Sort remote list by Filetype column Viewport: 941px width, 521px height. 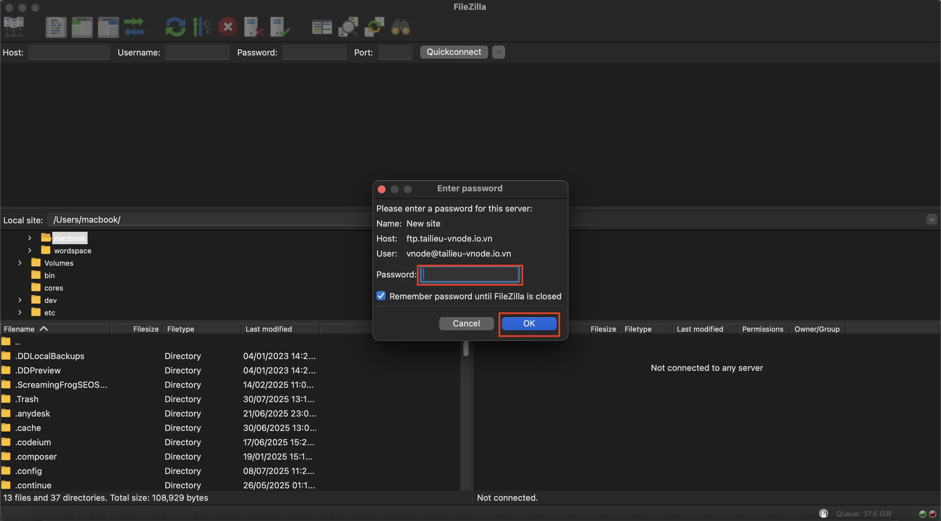647,329
